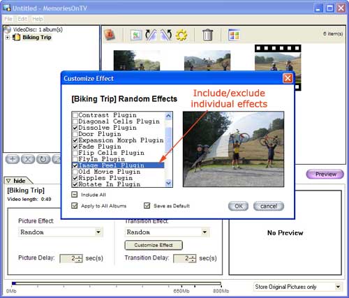Uncheck the Fade Plugin checkbox
The height and width of the screenshot is (298, 349).
pos(75,147)
